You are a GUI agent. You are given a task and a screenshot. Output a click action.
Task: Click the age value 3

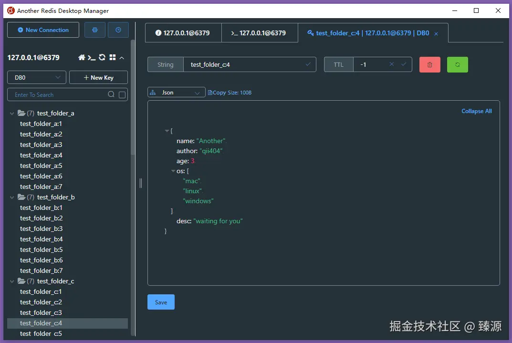click(193, 161)
